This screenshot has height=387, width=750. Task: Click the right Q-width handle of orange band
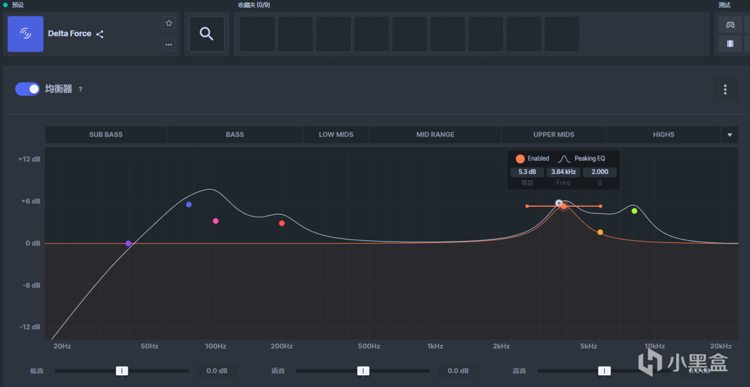point(601,206)
